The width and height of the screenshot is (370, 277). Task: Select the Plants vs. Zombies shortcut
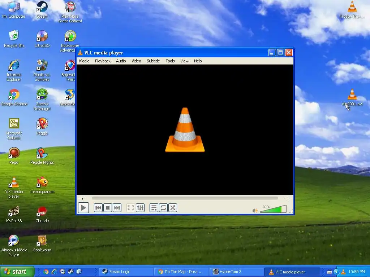[42, 70]
